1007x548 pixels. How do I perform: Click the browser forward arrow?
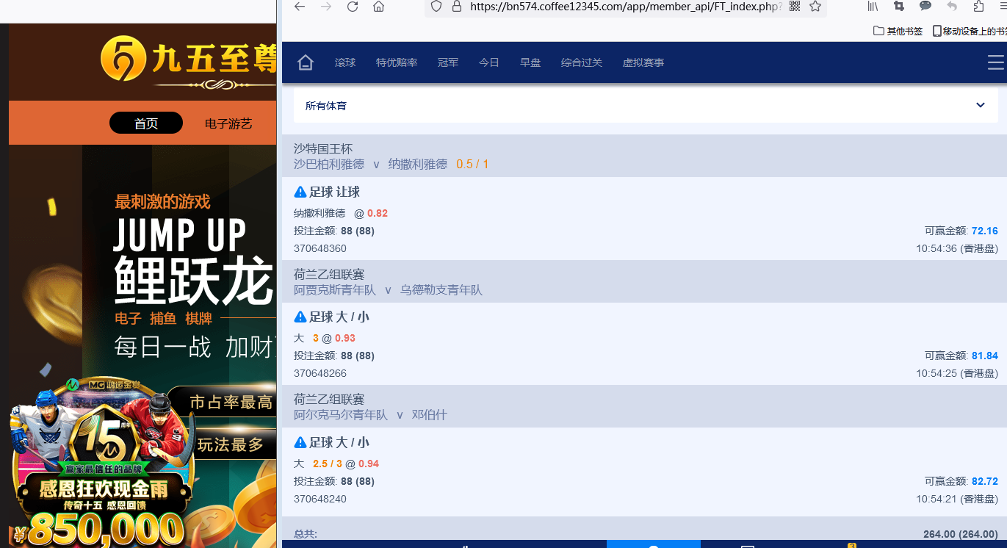pos(326,7)
